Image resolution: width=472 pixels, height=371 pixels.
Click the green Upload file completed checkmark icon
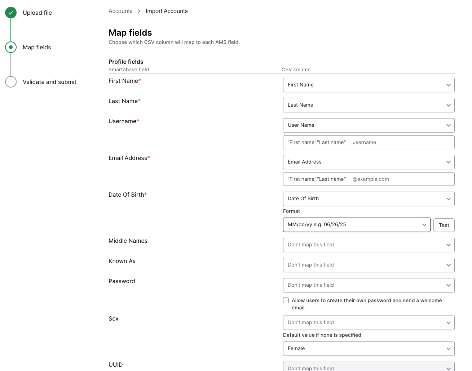pos(10,13)
